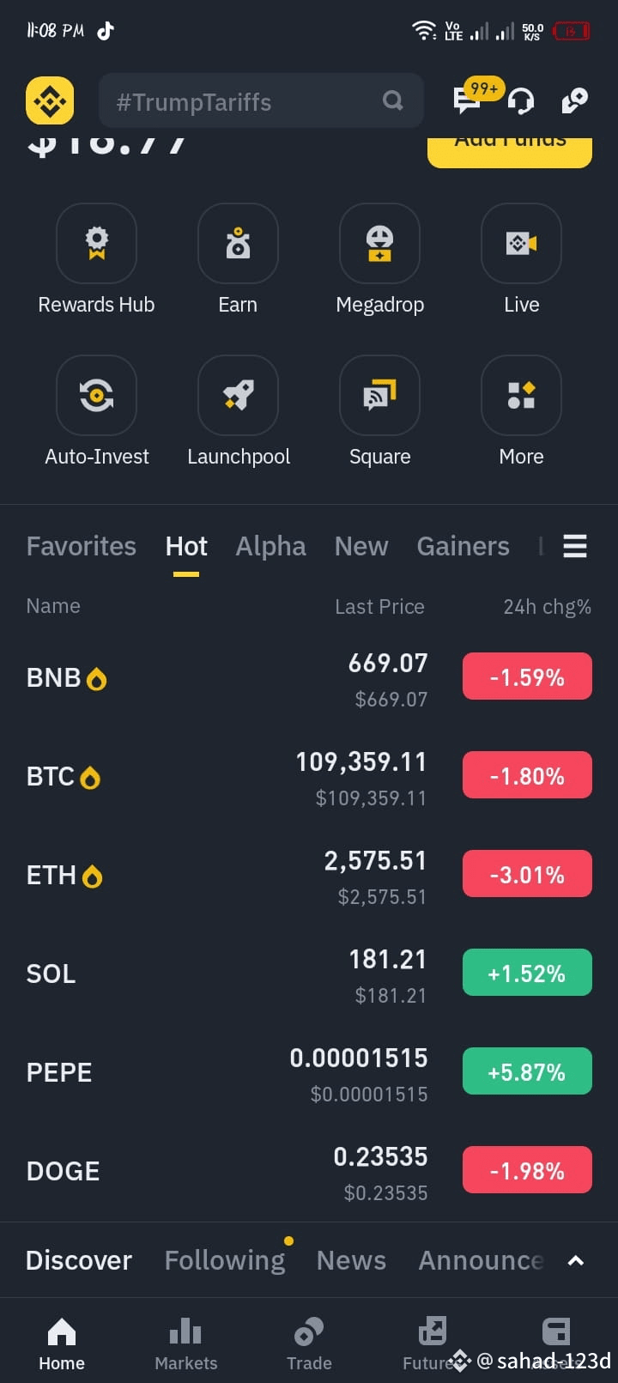618x1383 pixels.
Task: Expand the market list hamburger menu
Action: tap(575, 546)
